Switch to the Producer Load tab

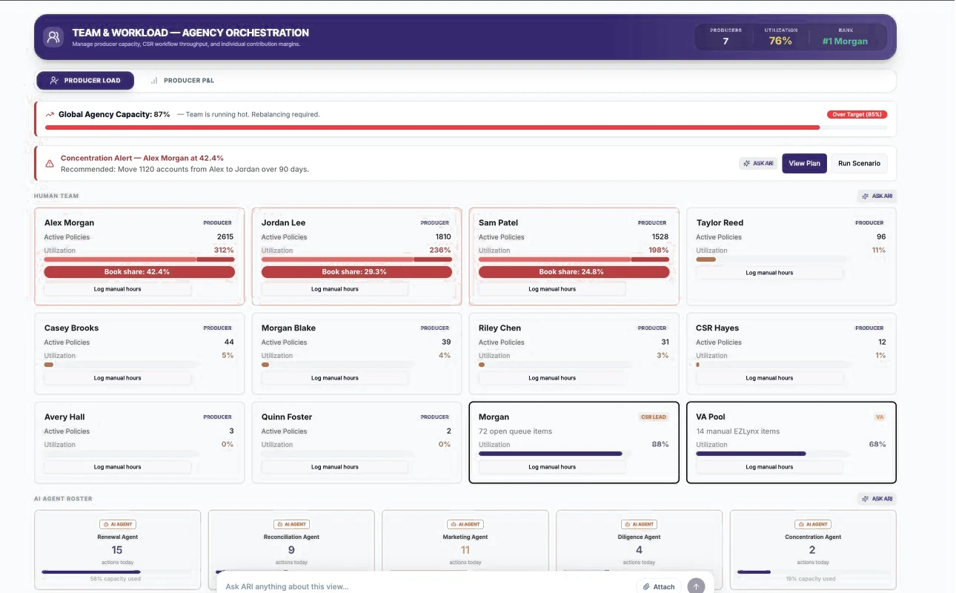pyautogui.click(x=85, y=80)
